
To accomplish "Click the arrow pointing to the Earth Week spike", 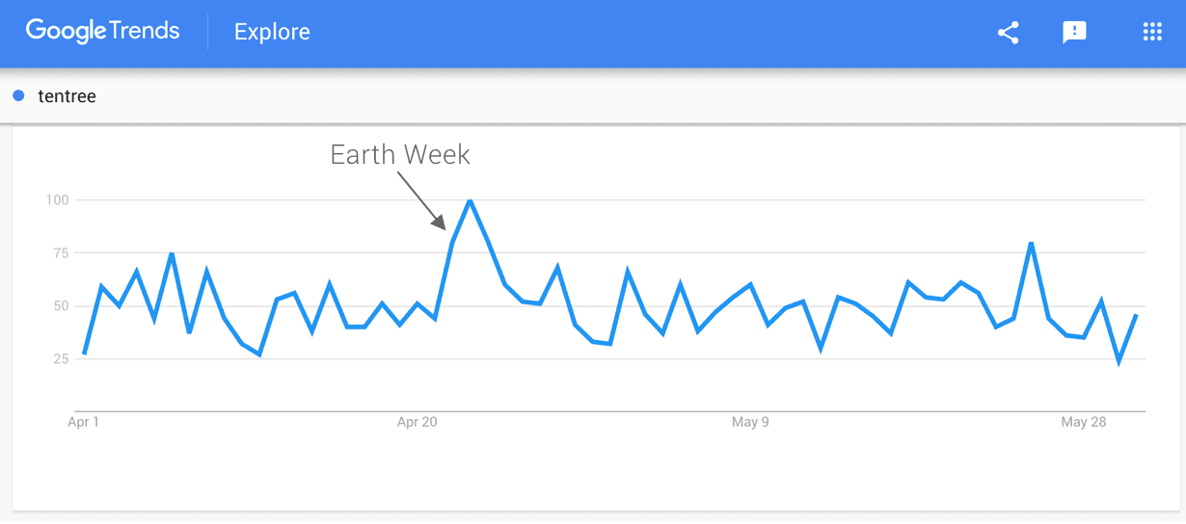I will [x=420, y=200].
